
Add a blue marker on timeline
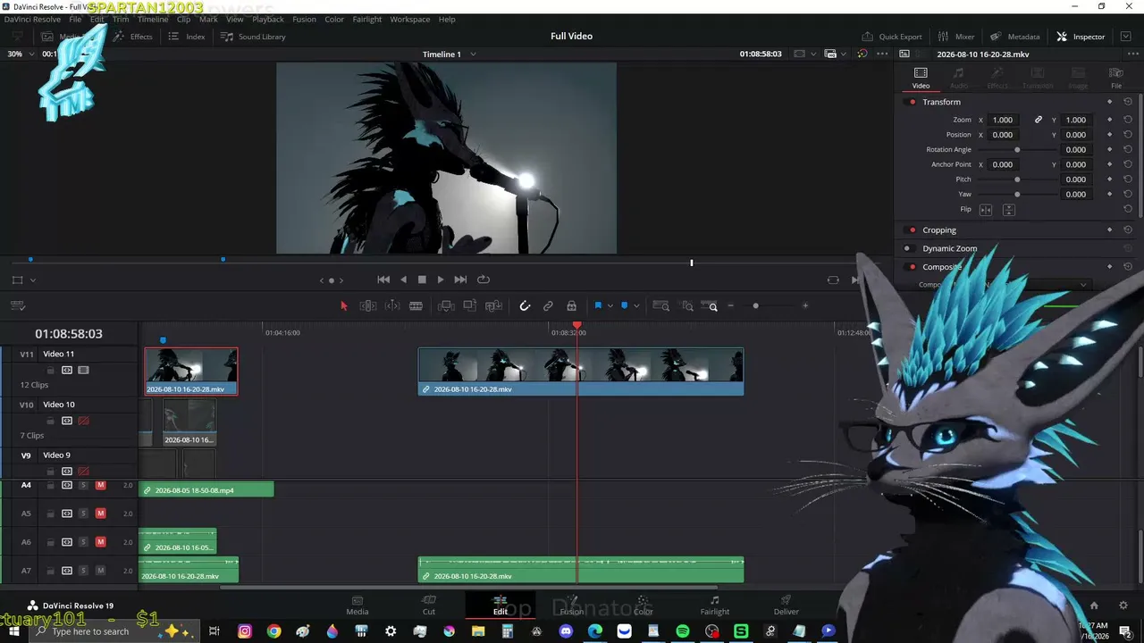coord(624,306)
